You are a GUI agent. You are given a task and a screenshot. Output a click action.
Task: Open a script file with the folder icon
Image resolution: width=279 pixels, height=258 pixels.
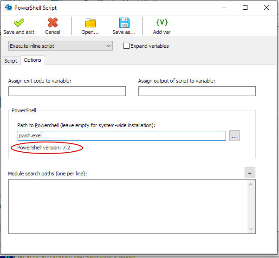[x=90, y=23]
